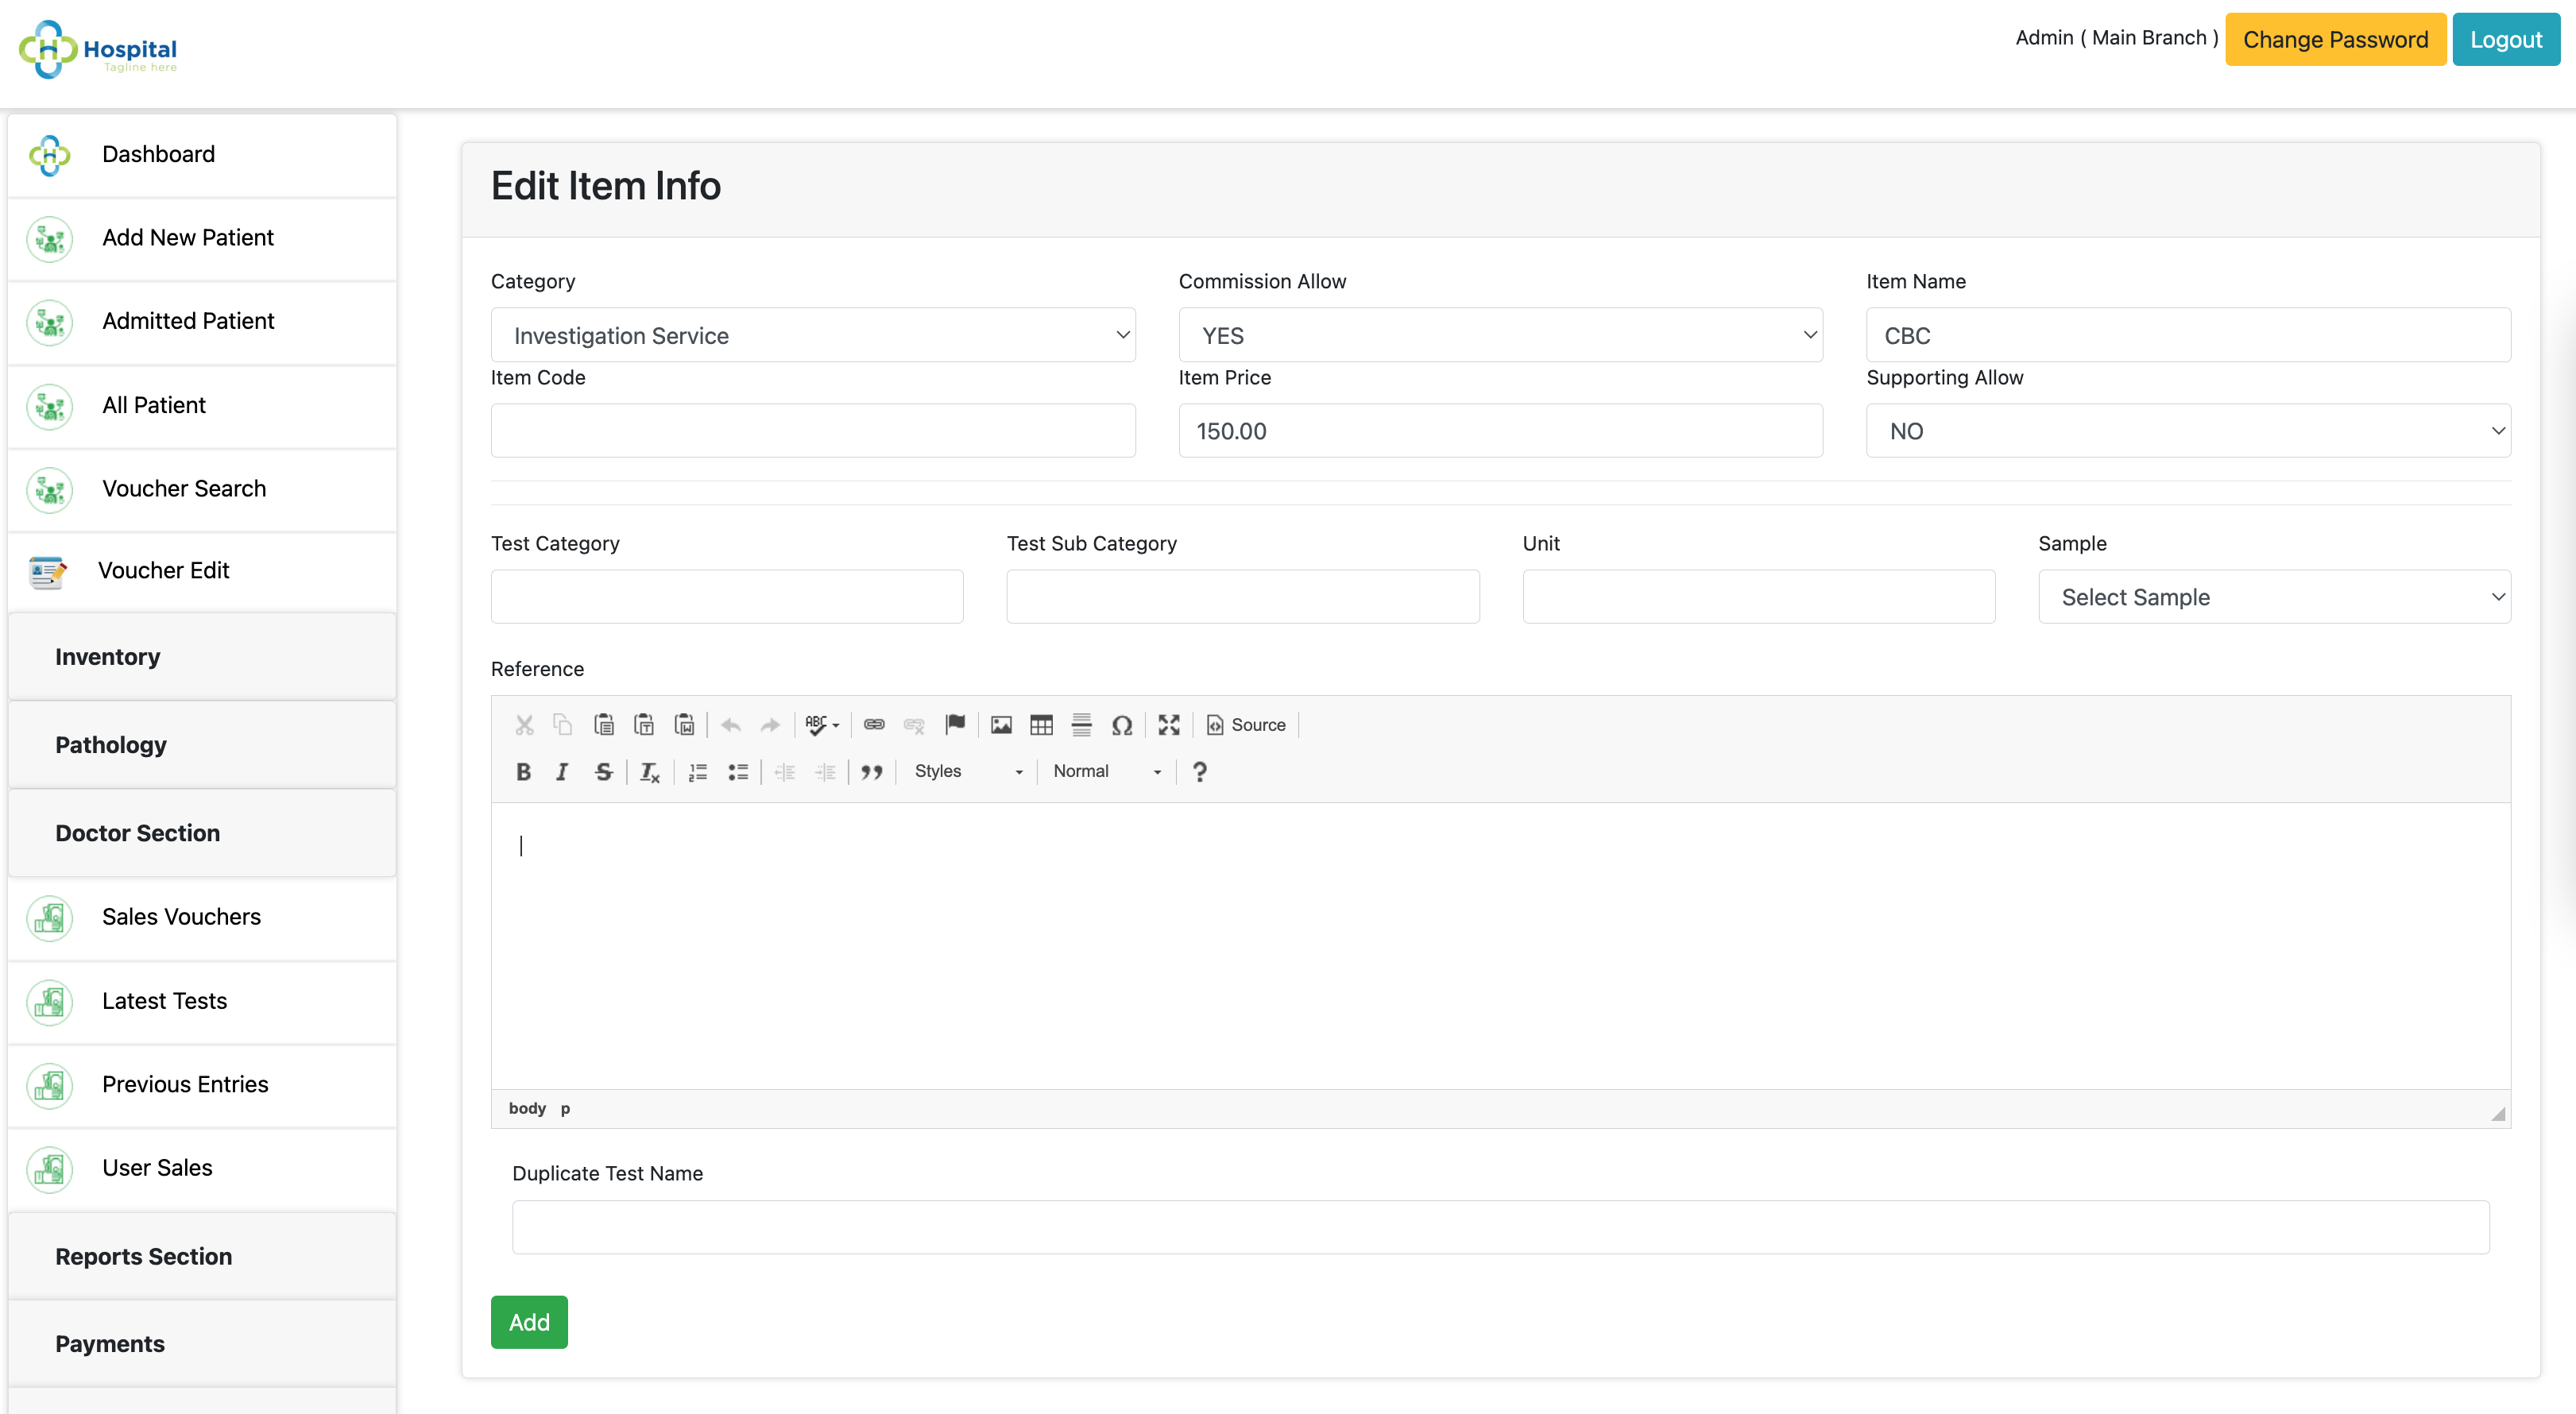Image resolution: width=2576 pixels, height=1414 pixels.
Task: Go to Dashboard in sidebar
Action: pos(202,155)
